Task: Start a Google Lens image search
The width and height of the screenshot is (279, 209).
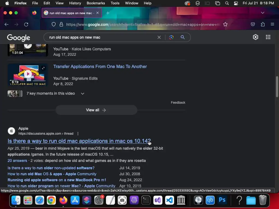Action: point(171,37)
